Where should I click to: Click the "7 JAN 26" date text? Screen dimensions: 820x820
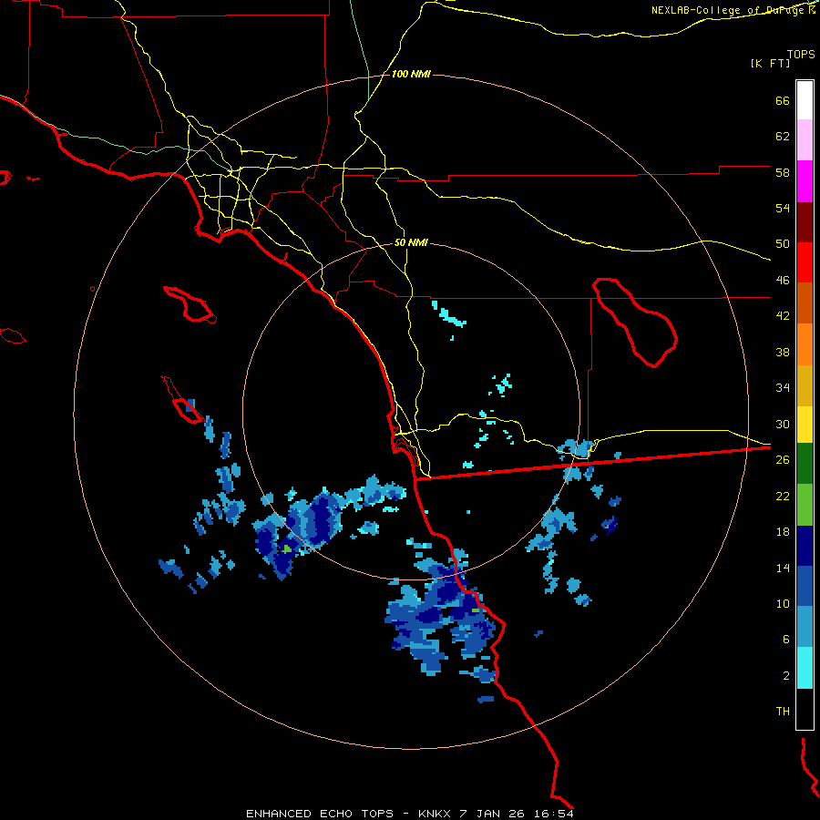pos(493,814)
